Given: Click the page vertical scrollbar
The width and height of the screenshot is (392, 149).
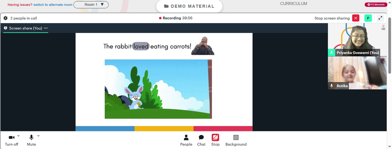Looking at the screenshot, I should pos(390,45).
